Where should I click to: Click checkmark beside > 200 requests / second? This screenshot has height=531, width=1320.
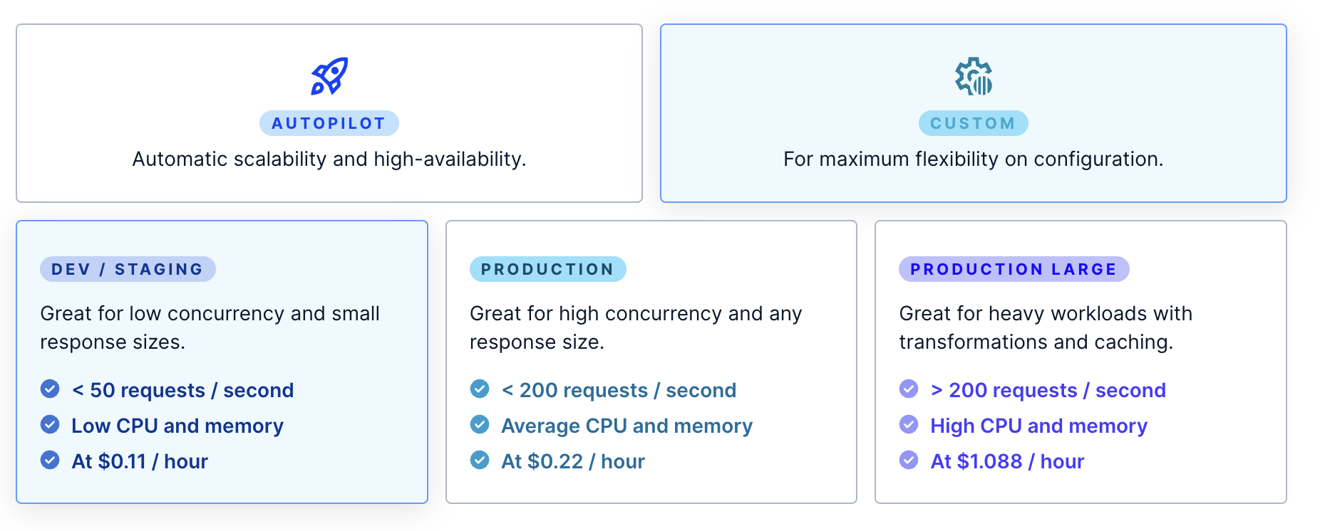[x=909, y=389]
